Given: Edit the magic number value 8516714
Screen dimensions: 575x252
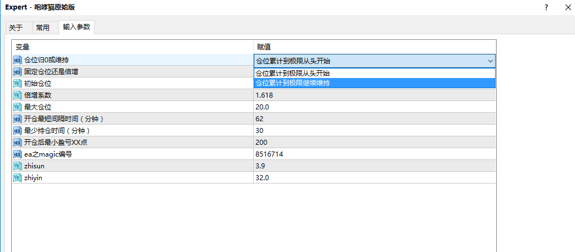Looking at the screenshot, I should (374, 154).
